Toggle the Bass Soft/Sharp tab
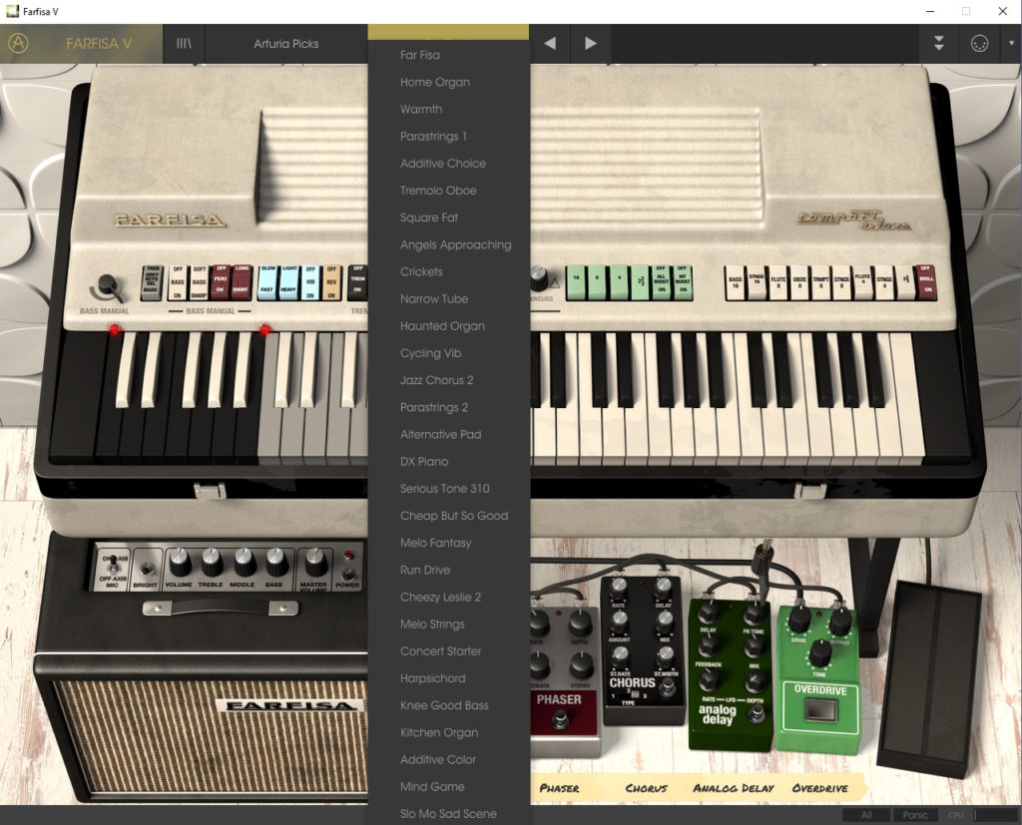The height and width of the screenshot is (825, 1022). click(x=199, y=282)
